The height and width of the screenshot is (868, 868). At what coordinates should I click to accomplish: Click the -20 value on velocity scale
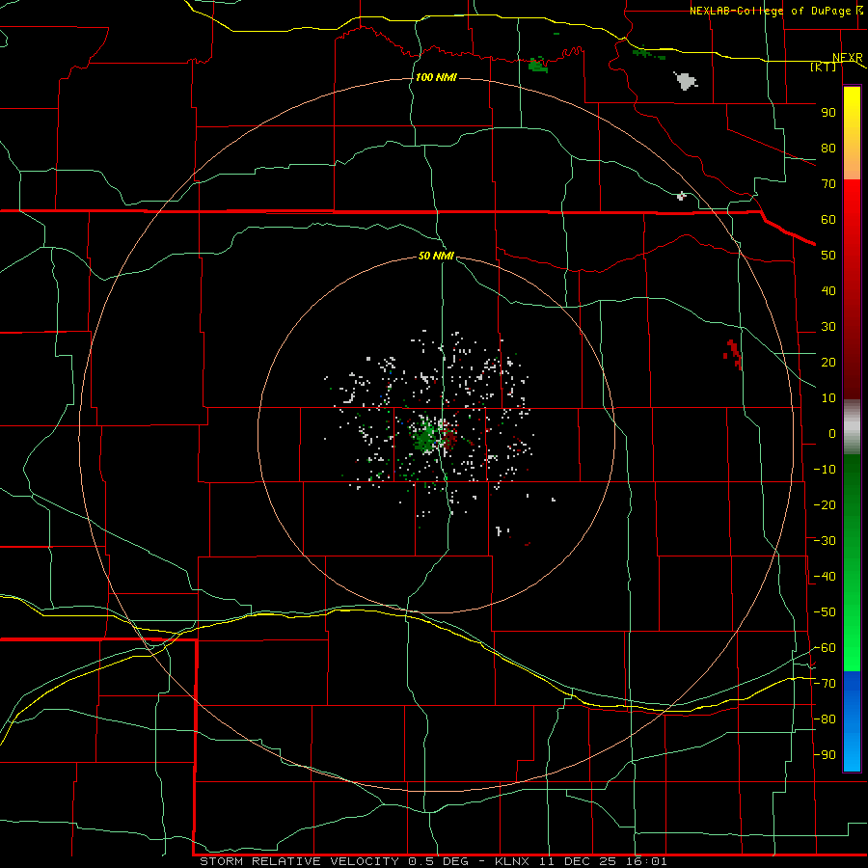(x=825, y=504)
